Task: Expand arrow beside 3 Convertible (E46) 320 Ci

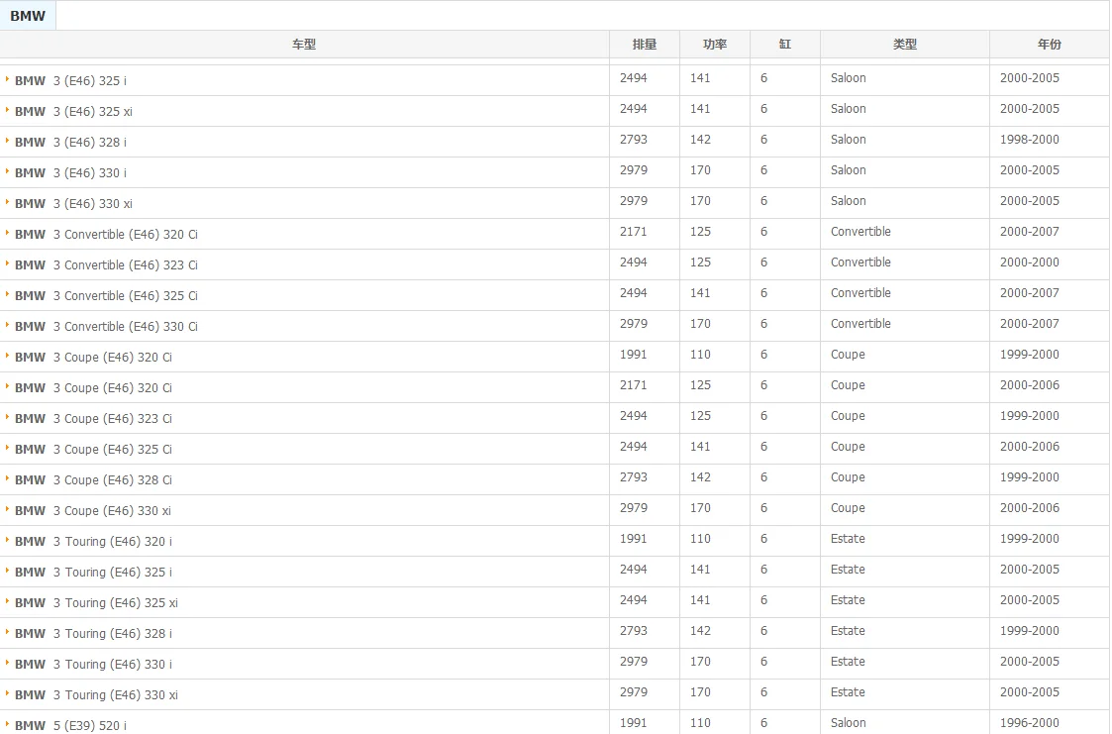Action: 7,234
